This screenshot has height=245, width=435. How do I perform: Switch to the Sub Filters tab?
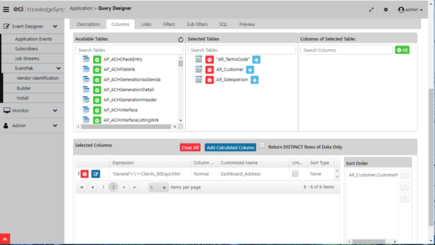[x=197, y=25]
